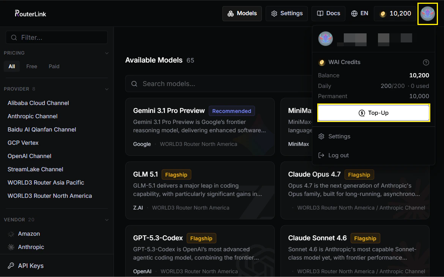Click the WAI Credits help question icon
The height and width of the screenshot is (277, 444).
(x=426, y=63)
